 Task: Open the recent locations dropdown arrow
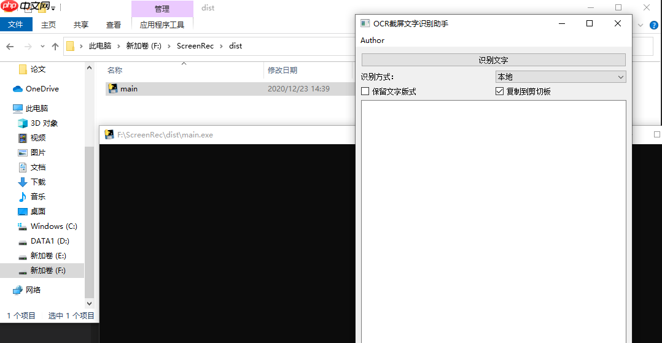[x=42, y=47]
